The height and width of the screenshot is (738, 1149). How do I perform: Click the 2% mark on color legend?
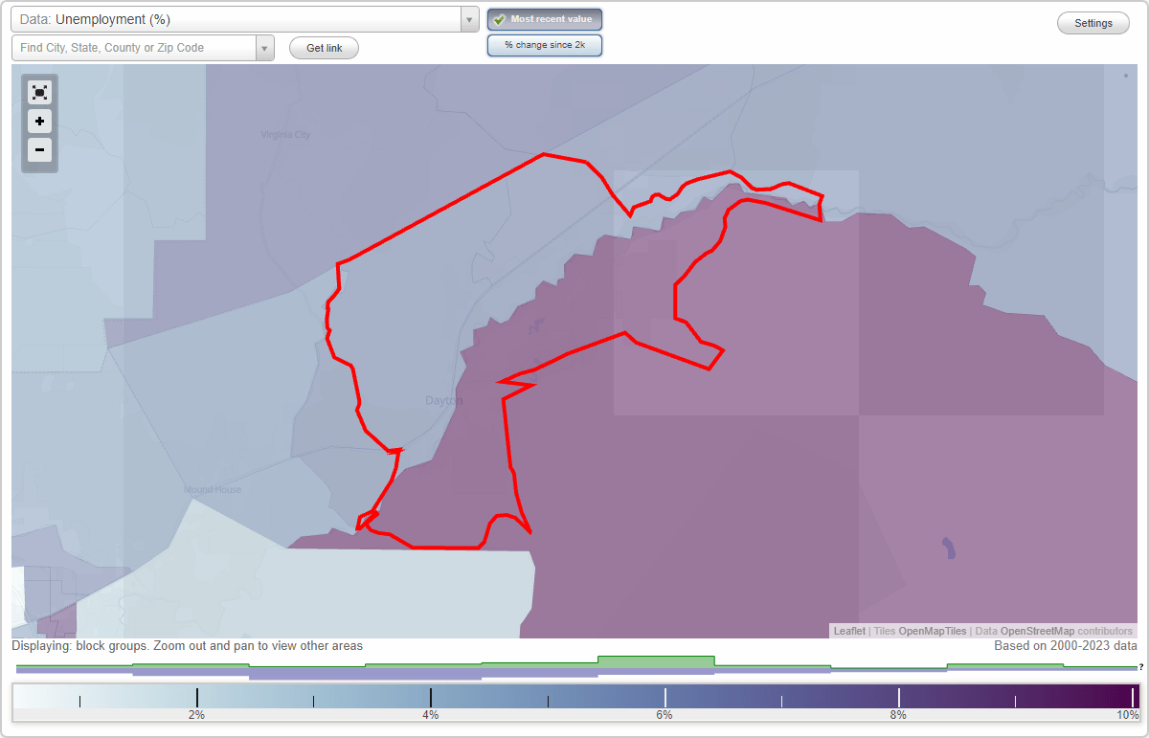click(x=196, y=715)
